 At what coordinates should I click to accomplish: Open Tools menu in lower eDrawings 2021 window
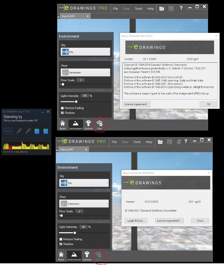coord(137,142)
